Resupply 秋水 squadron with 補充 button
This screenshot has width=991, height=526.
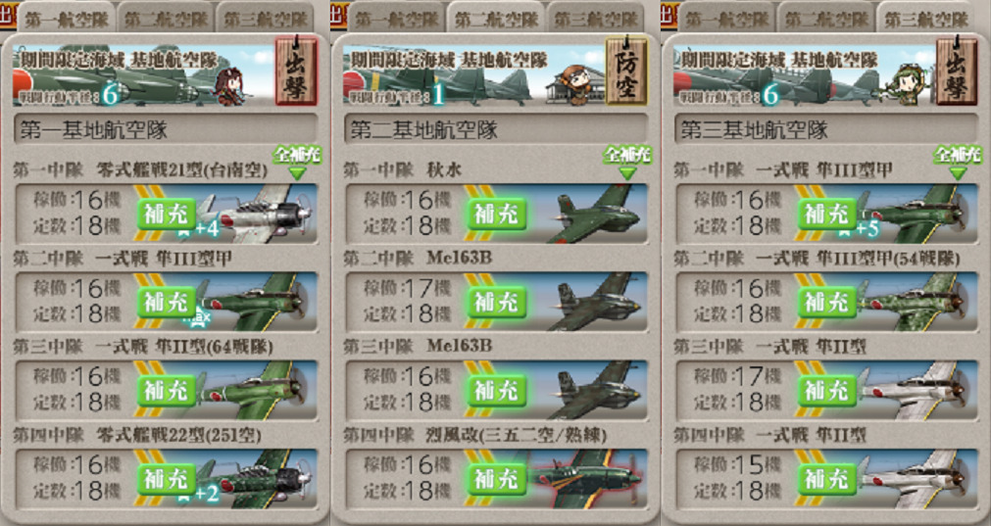(x=497, y=215)
